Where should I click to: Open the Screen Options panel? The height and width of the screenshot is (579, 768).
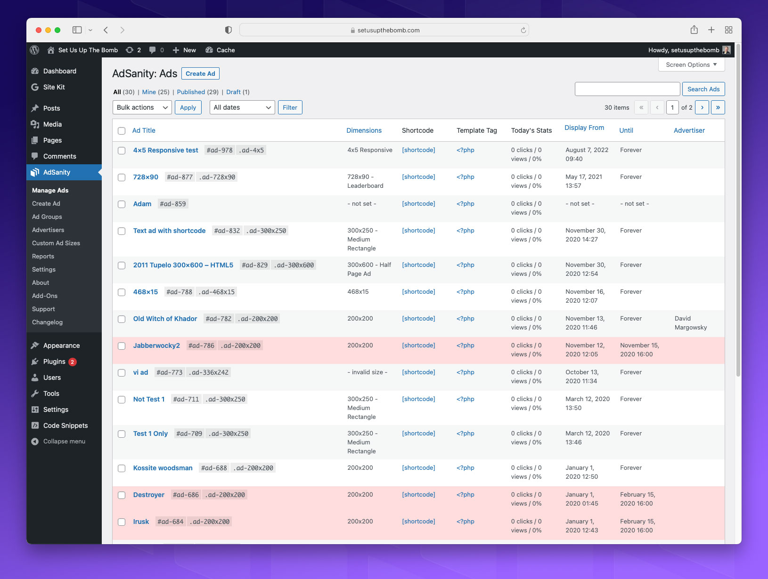click(691, 64)
